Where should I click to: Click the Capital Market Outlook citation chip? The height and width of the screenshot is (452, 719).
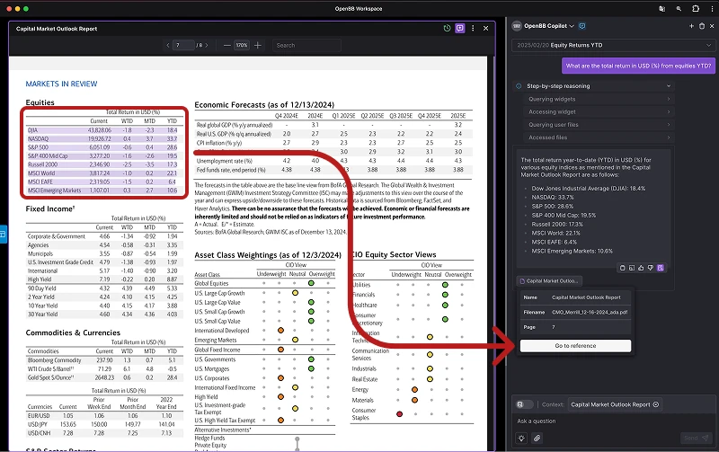point(548,281)
